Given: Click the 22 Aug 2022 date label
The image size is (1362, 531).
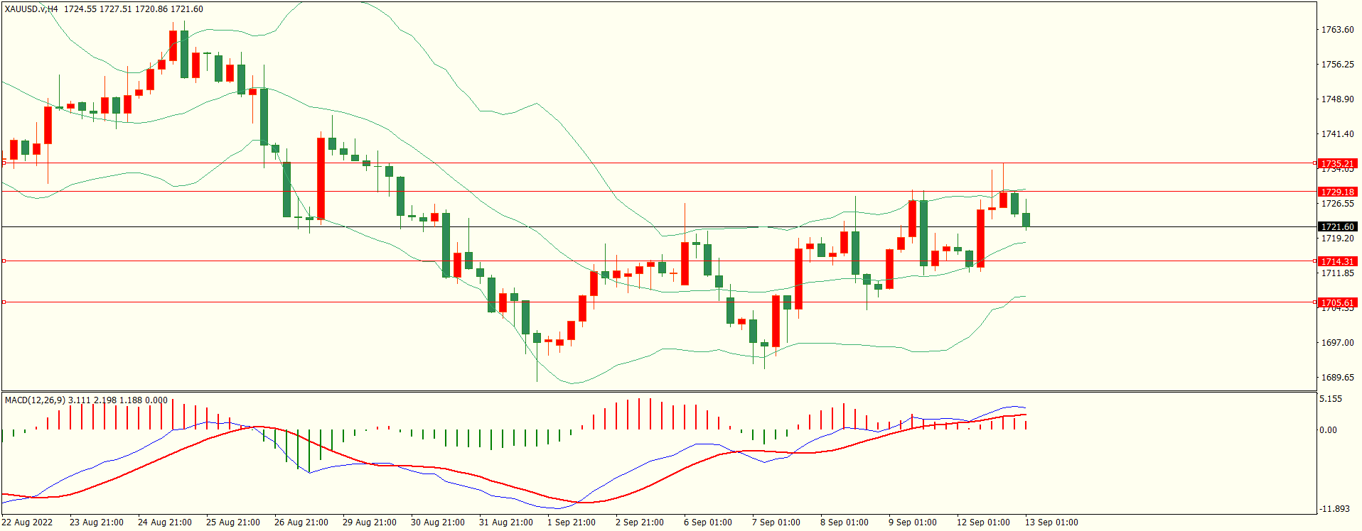Looking at the screenshot, I should (27, 522).
